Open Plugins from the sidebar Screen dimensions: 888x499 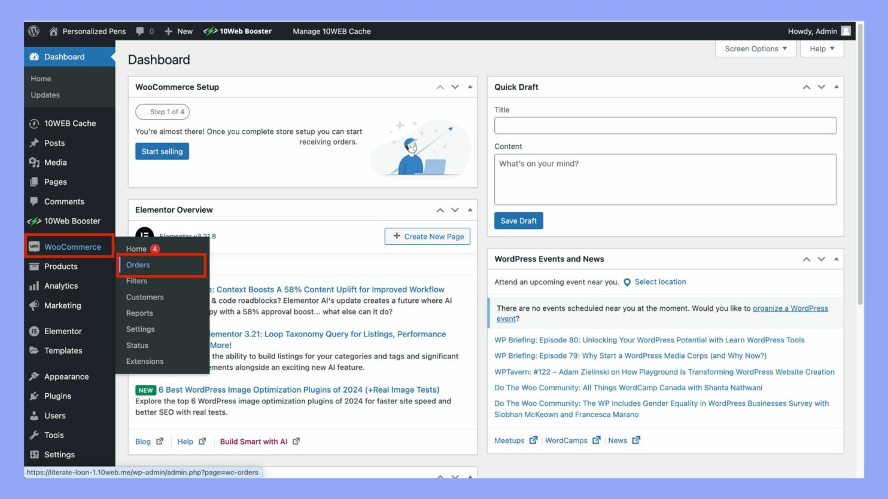coord(57,396)
